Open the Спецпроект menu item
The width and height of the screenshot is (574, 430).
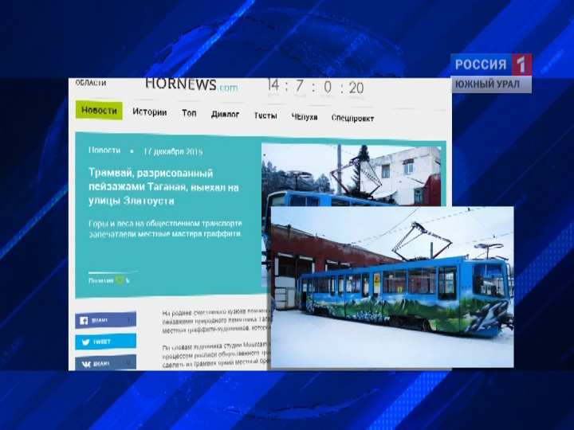click(x=352, y=117)
